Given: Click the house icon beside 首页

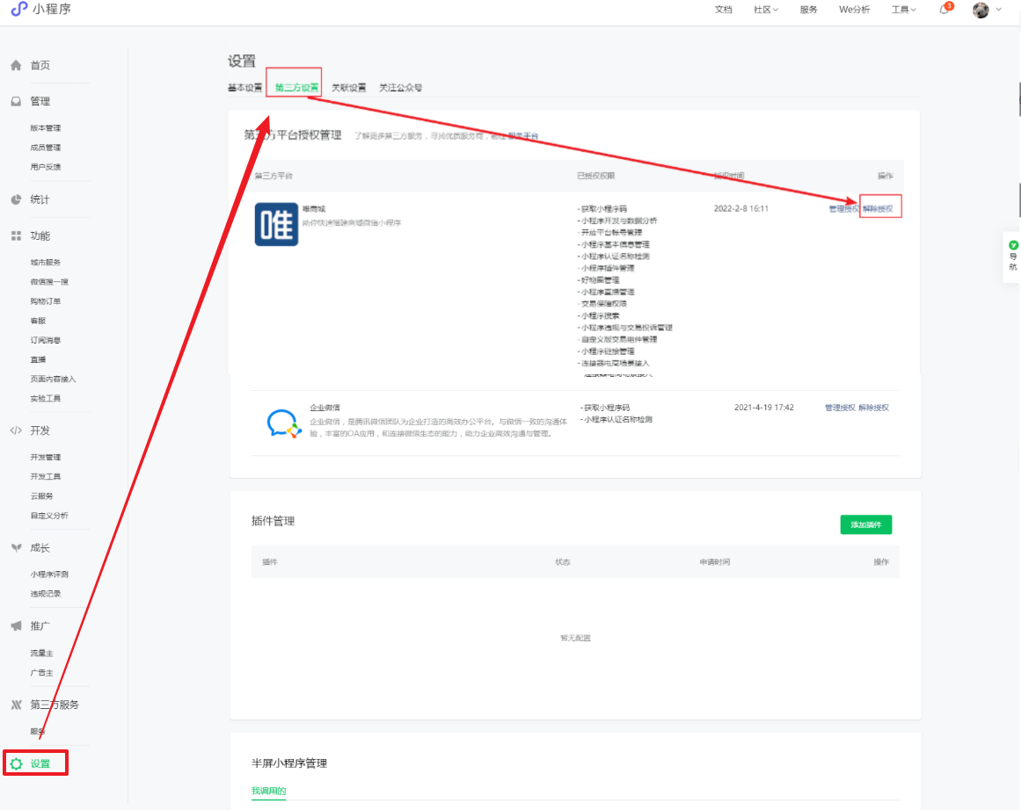Looking at the screenshot, I should click(16, 66).
